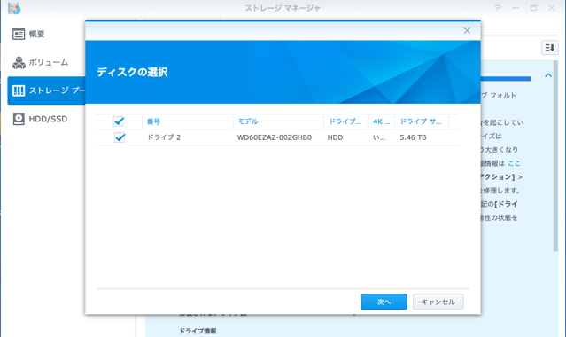The image size is (566, 337).
Task: Click the HDD drive type cell
Action: pyautogui.click(x=335, y=137)
